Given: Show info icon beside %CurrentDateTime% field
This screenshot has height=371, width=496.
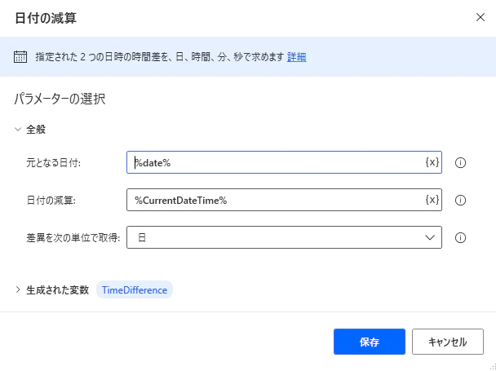Looking at the screenshot, I should pos(460,200).
